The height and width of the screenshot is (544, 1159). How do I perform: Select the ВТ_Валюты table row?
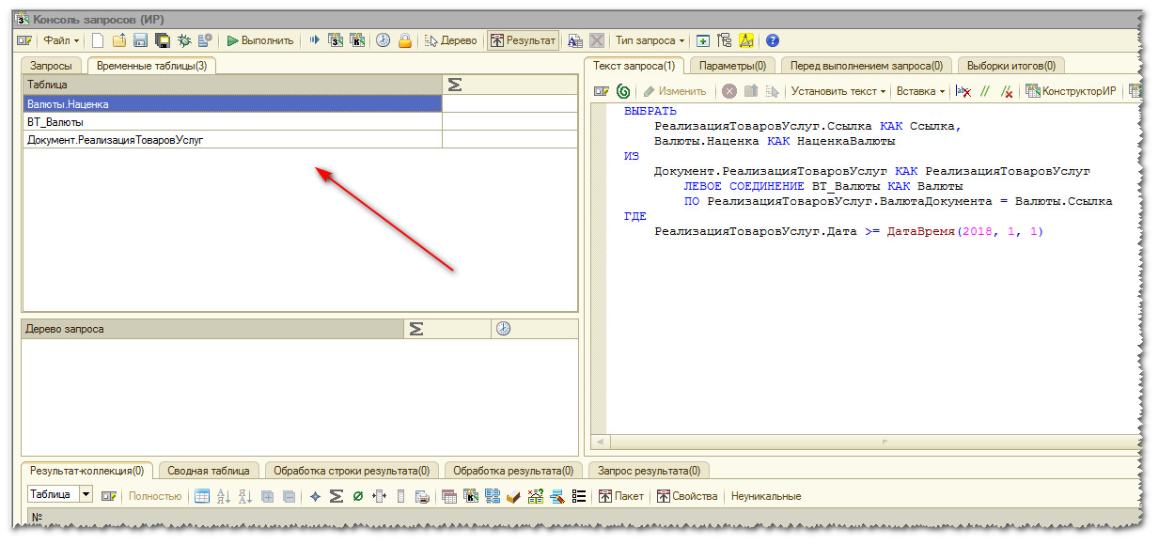coord(232,122)
